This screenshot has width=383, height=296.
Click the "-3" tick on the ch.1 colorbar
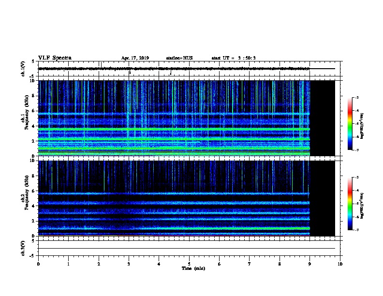pyautogui.click(x=356, y=97)
